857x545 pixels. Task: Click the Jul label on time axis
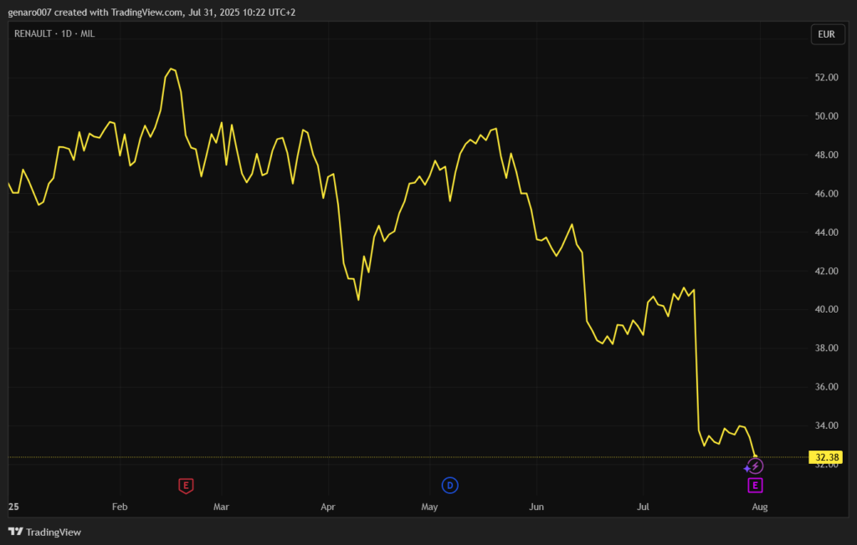644,507
